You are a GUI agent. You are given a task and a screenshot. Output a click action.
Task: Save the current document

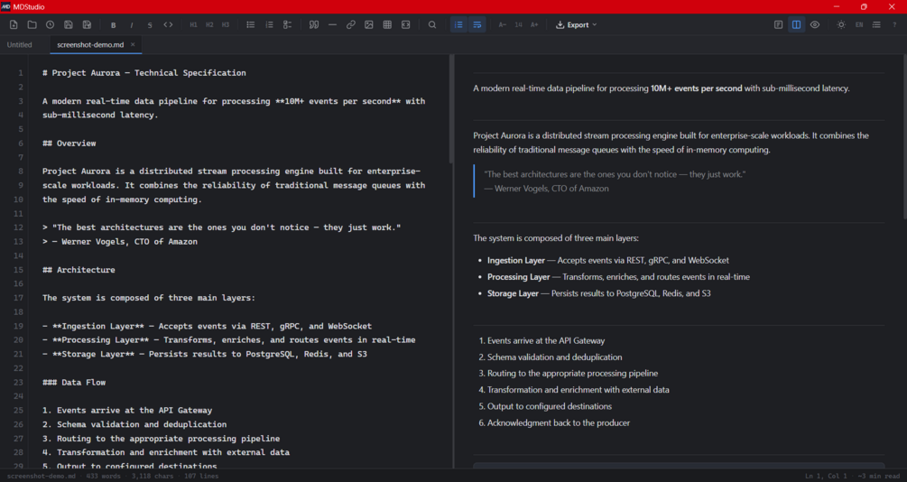69,25
